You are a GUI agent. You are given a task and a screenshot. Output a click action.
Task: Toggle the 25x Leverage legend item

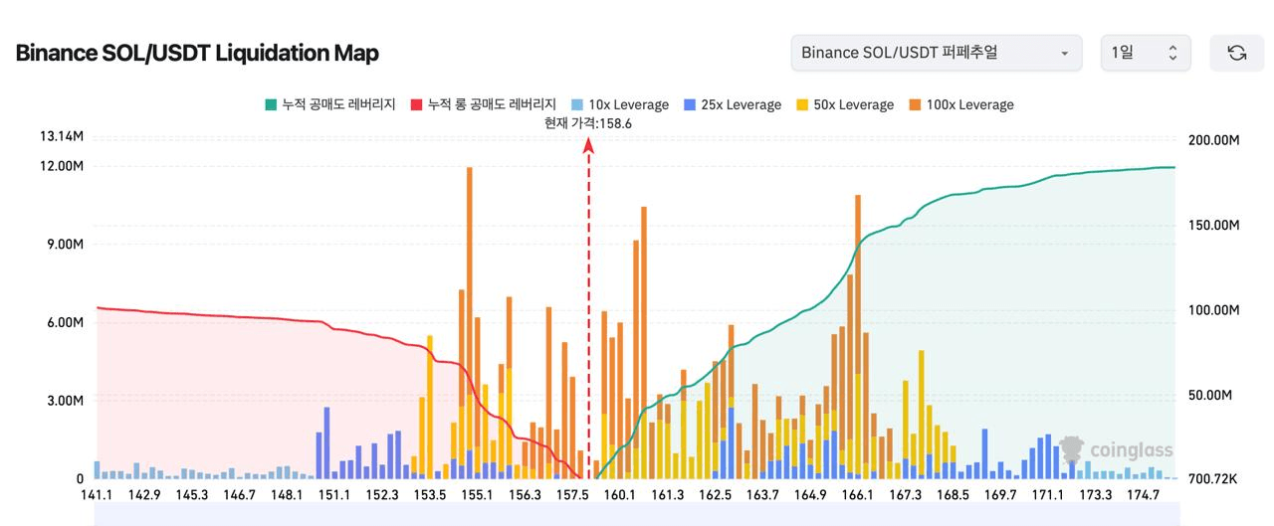click(733, 104)
